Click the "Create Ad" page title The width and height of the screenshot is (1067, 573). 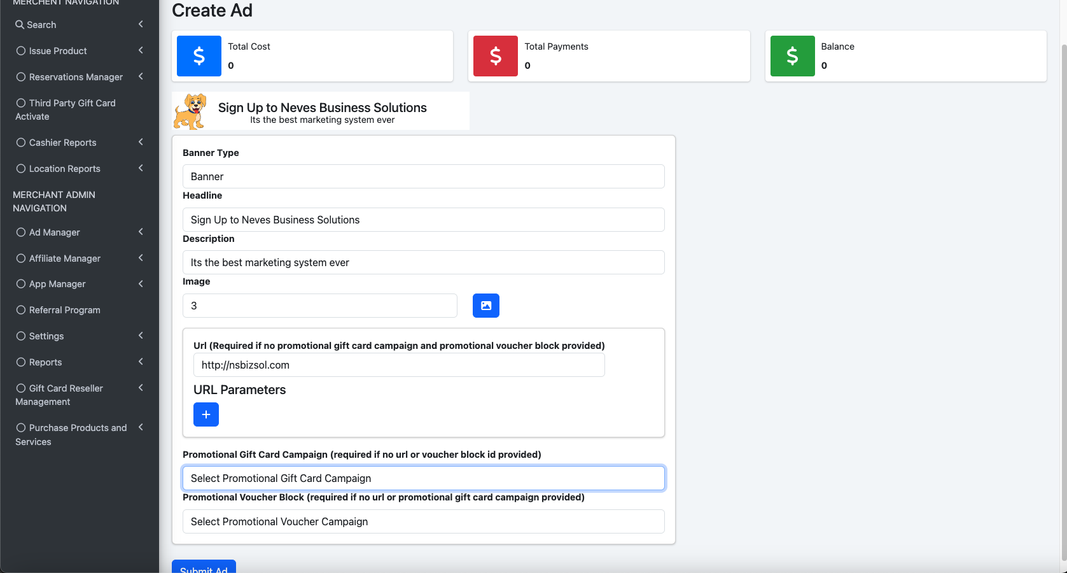[212, 11]
